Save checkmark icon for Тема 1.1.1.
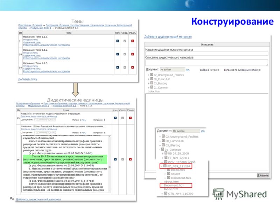Screen dimensions: 280x210 click(125, 41)
